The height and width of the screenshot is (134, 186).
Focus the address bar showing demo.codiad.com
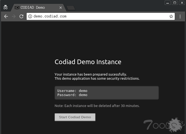101,16
